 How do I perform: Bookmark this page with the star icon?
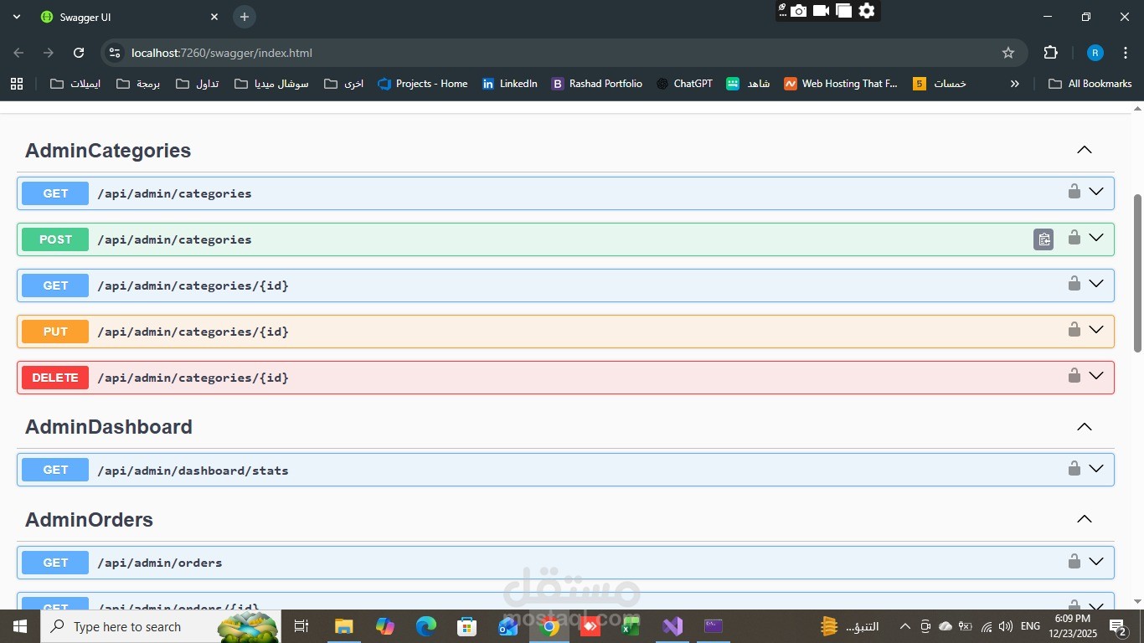[x=1008, y=53]
